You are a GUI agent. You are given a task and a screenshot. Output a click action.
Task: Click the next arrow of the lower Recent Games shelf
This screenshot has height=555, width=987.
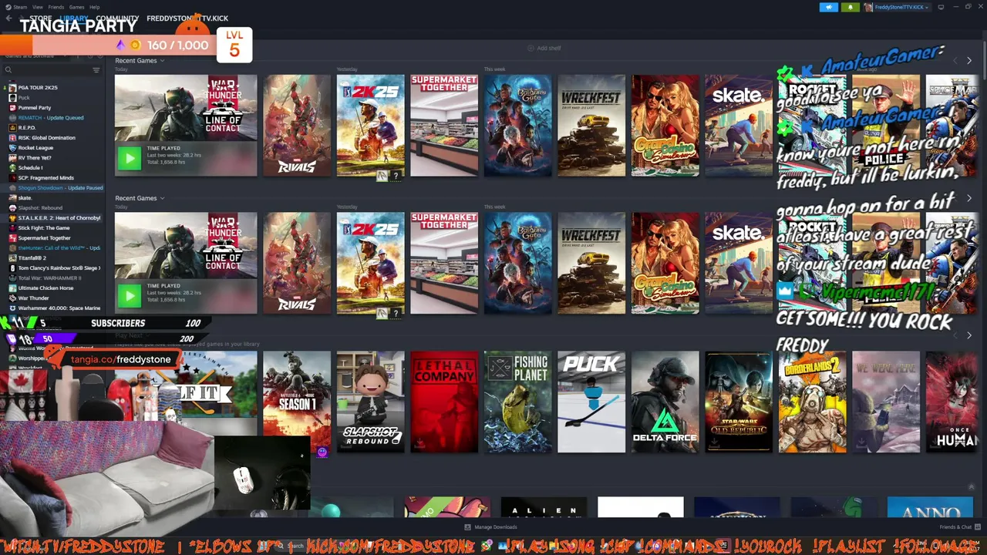pyautogui.click(x=969, y=198)
